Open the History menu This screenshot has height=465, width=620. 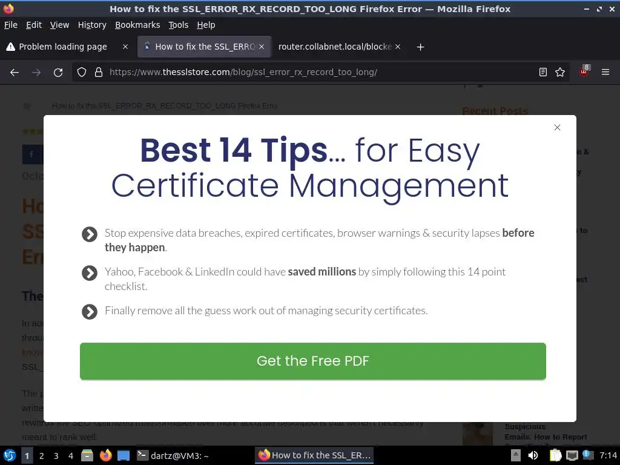click(92, 25)
